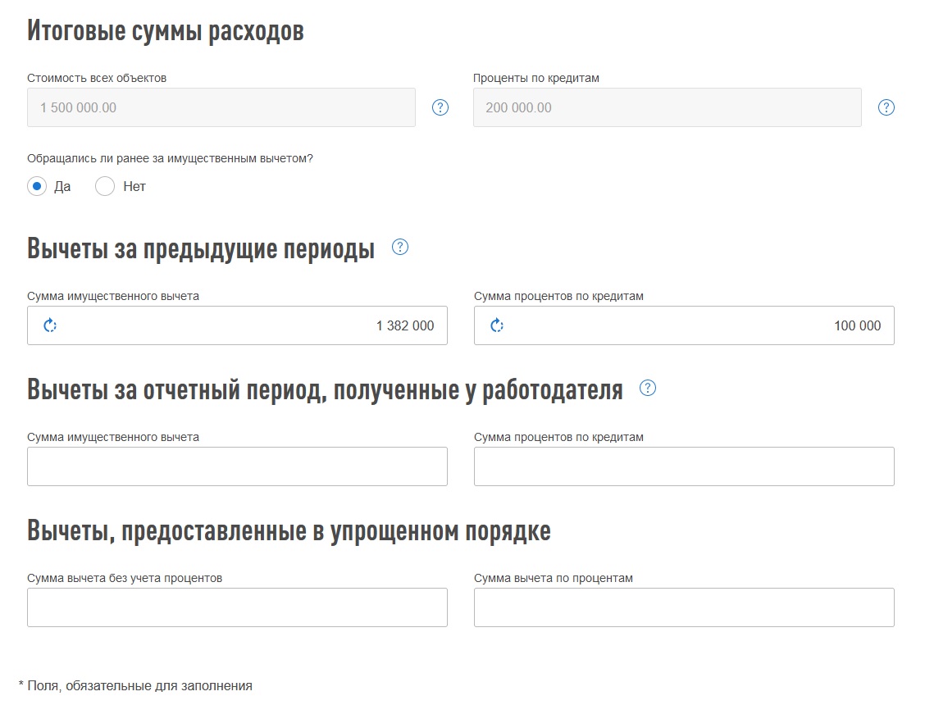Focus the Сумма вычета по процентам field
This screenshot has width=925, height=705.
(x=684, y=607)
